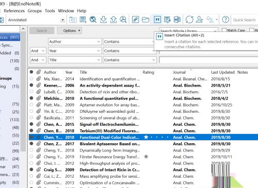Open the Activity Feed dropdown arrow

217,20
